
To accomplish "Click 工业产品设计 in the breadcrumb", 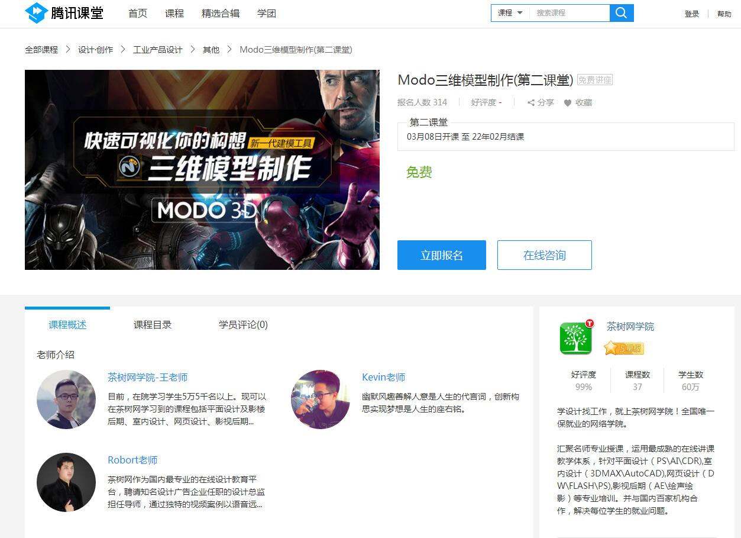I will [158, 50].
